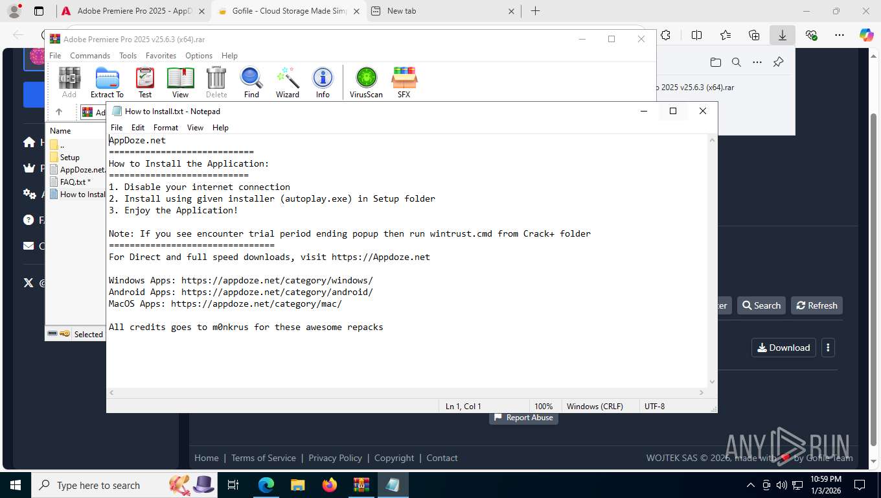The width and height of the screenshot is (881, 498).
Task: Open the View tool in WinRAR toolbar
Action: [180, 82]
